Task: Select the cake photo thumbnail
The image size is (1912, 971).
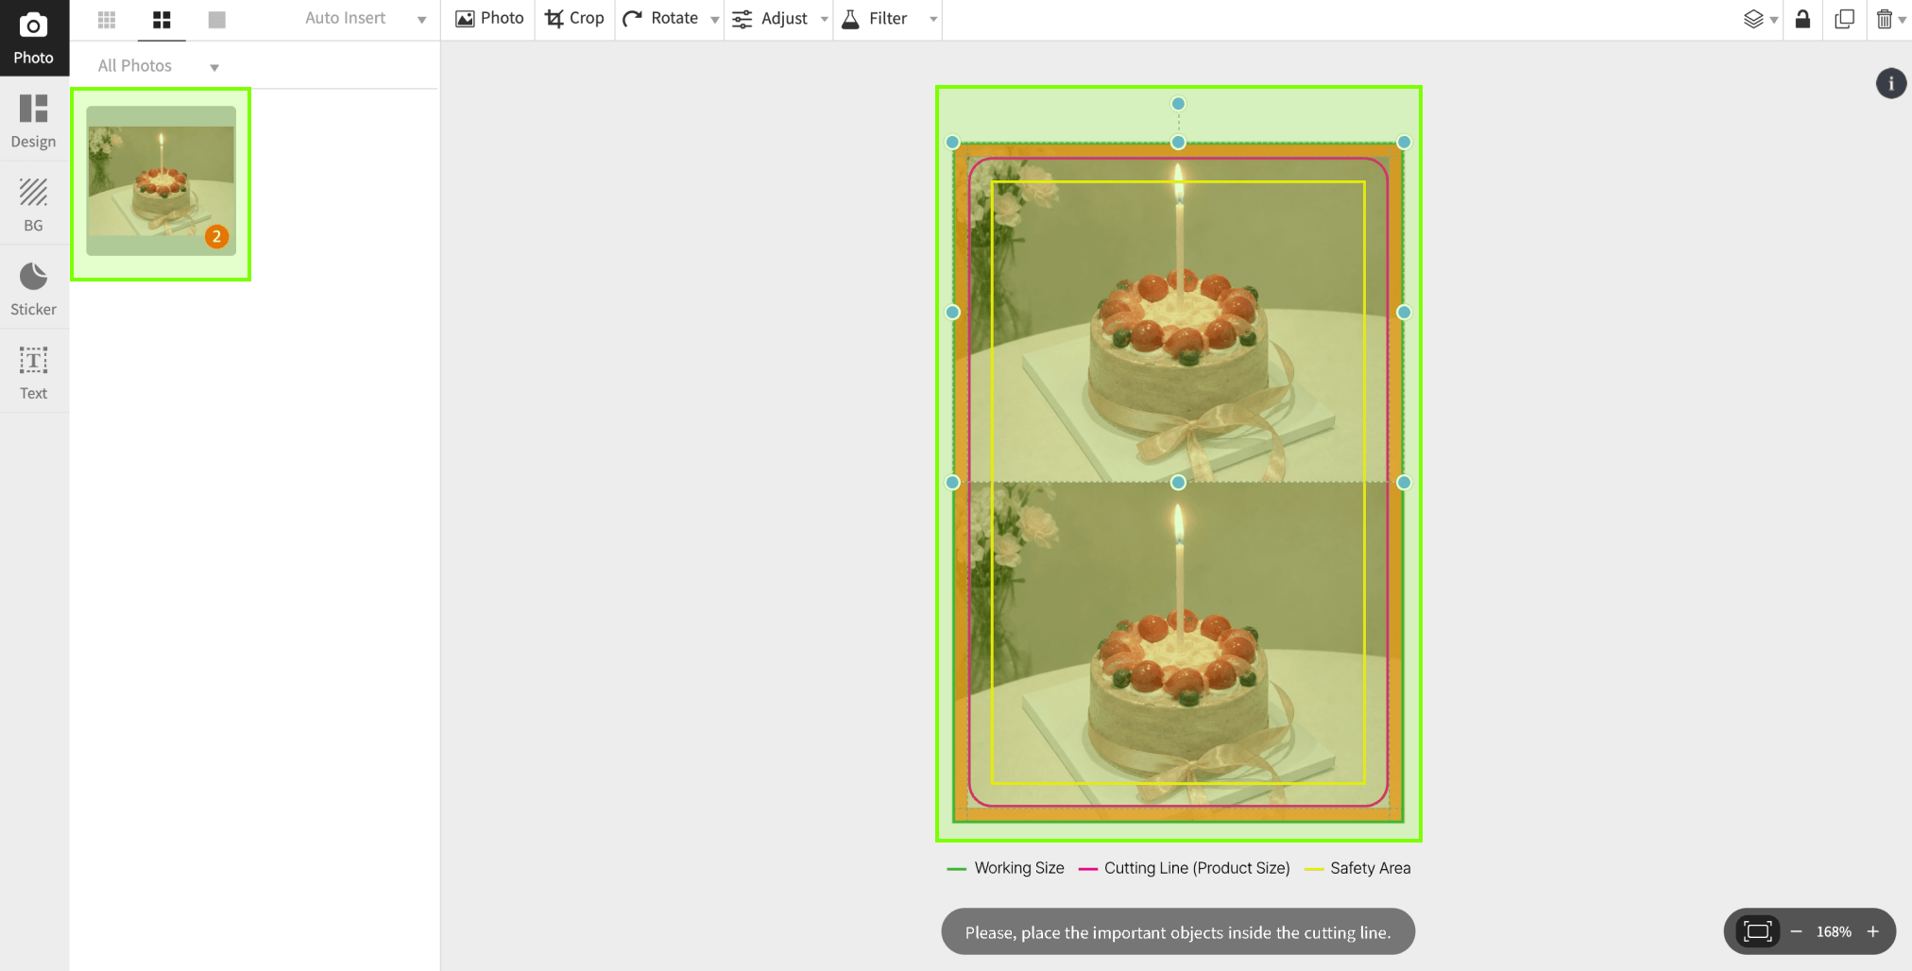Action: pyautogui.click(x=161, y=180)
